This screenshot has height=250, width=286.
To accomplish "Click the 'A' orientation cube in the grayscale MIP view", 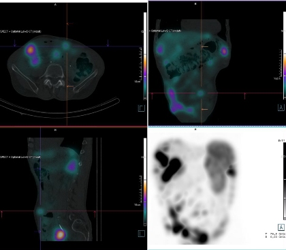I will tap(281, 227).
